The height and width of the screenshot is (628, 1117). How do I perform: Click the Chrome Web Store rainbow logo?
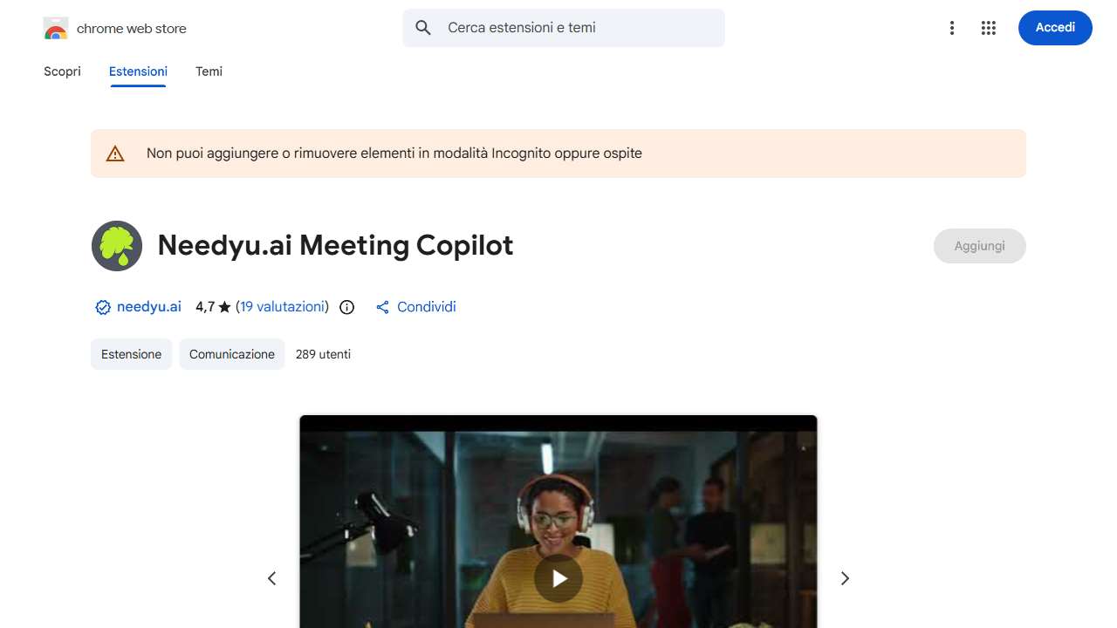[55, 28]
